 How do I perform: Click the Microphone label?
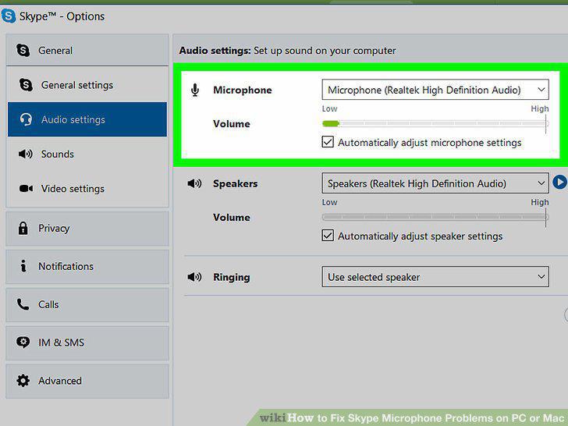(243, 90)
